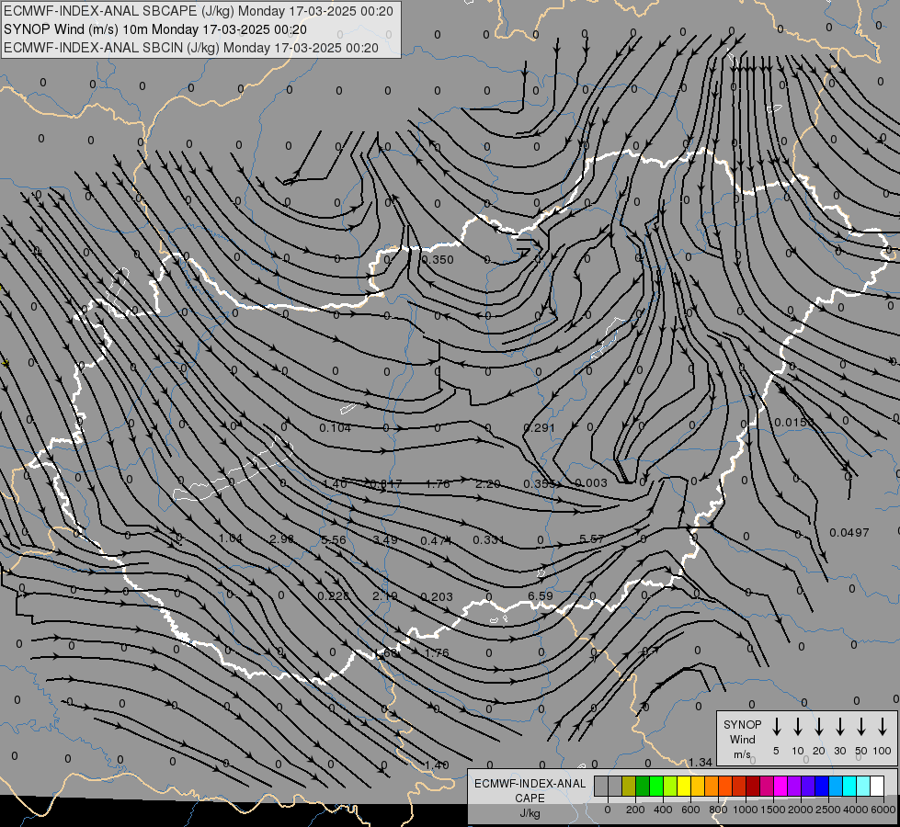
Task: Select the 800 tick label on CAPE scale
Action: coord(718,810)
